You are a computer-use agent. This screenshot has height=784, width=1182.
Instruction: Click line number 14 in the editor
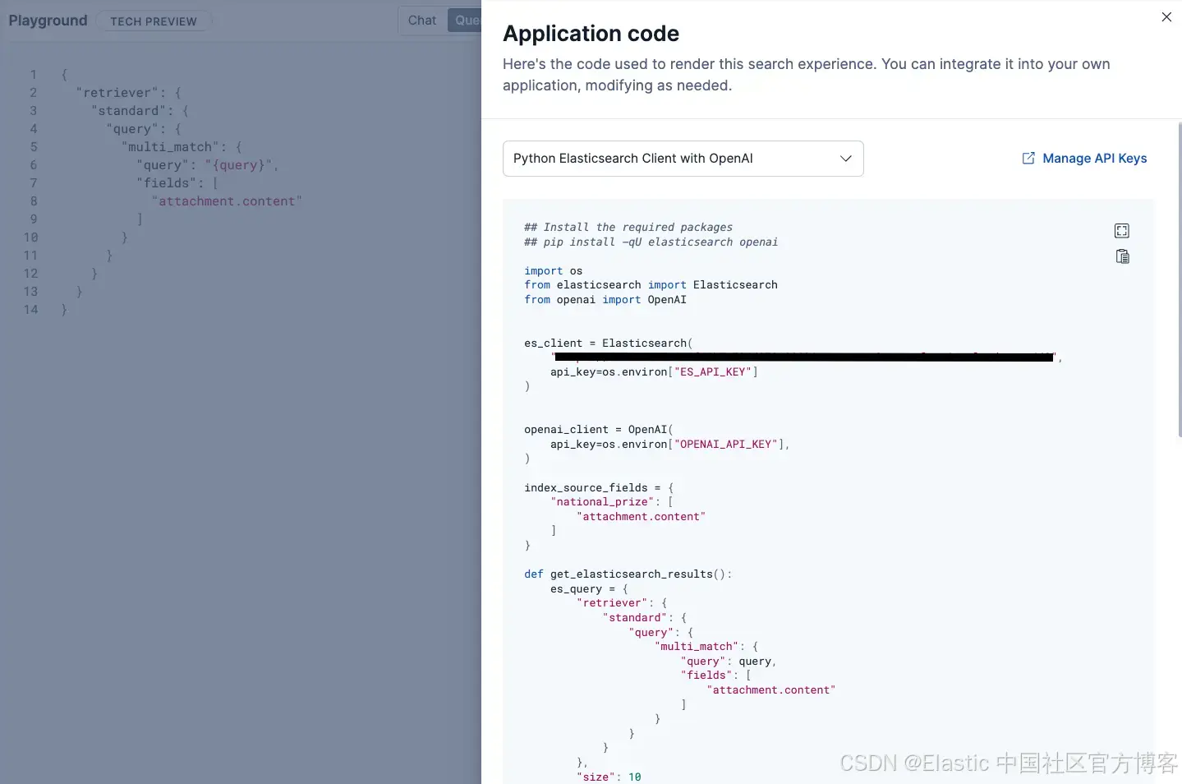[30, 310]
